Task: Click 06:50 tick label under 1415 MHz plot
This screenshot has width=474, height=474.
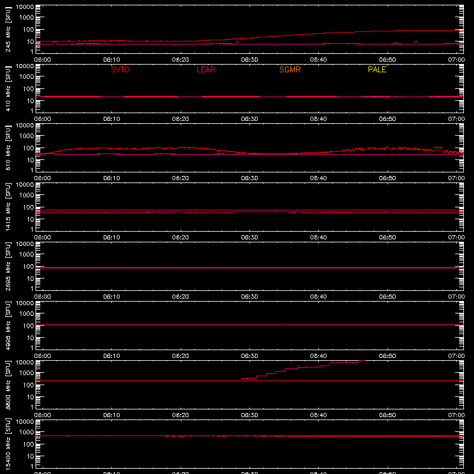Action: pyautogui.click(x=387, y=238)
